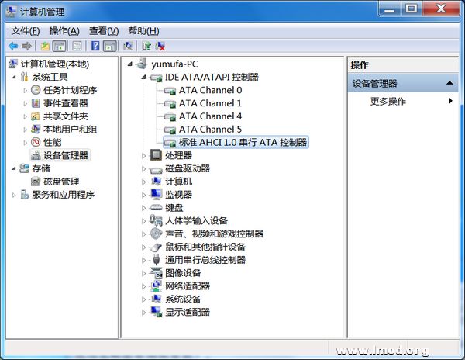Screen dimensions: 465x360
Task: Expand the 共享文件夹 node
Action: click(x=26, y=116)
